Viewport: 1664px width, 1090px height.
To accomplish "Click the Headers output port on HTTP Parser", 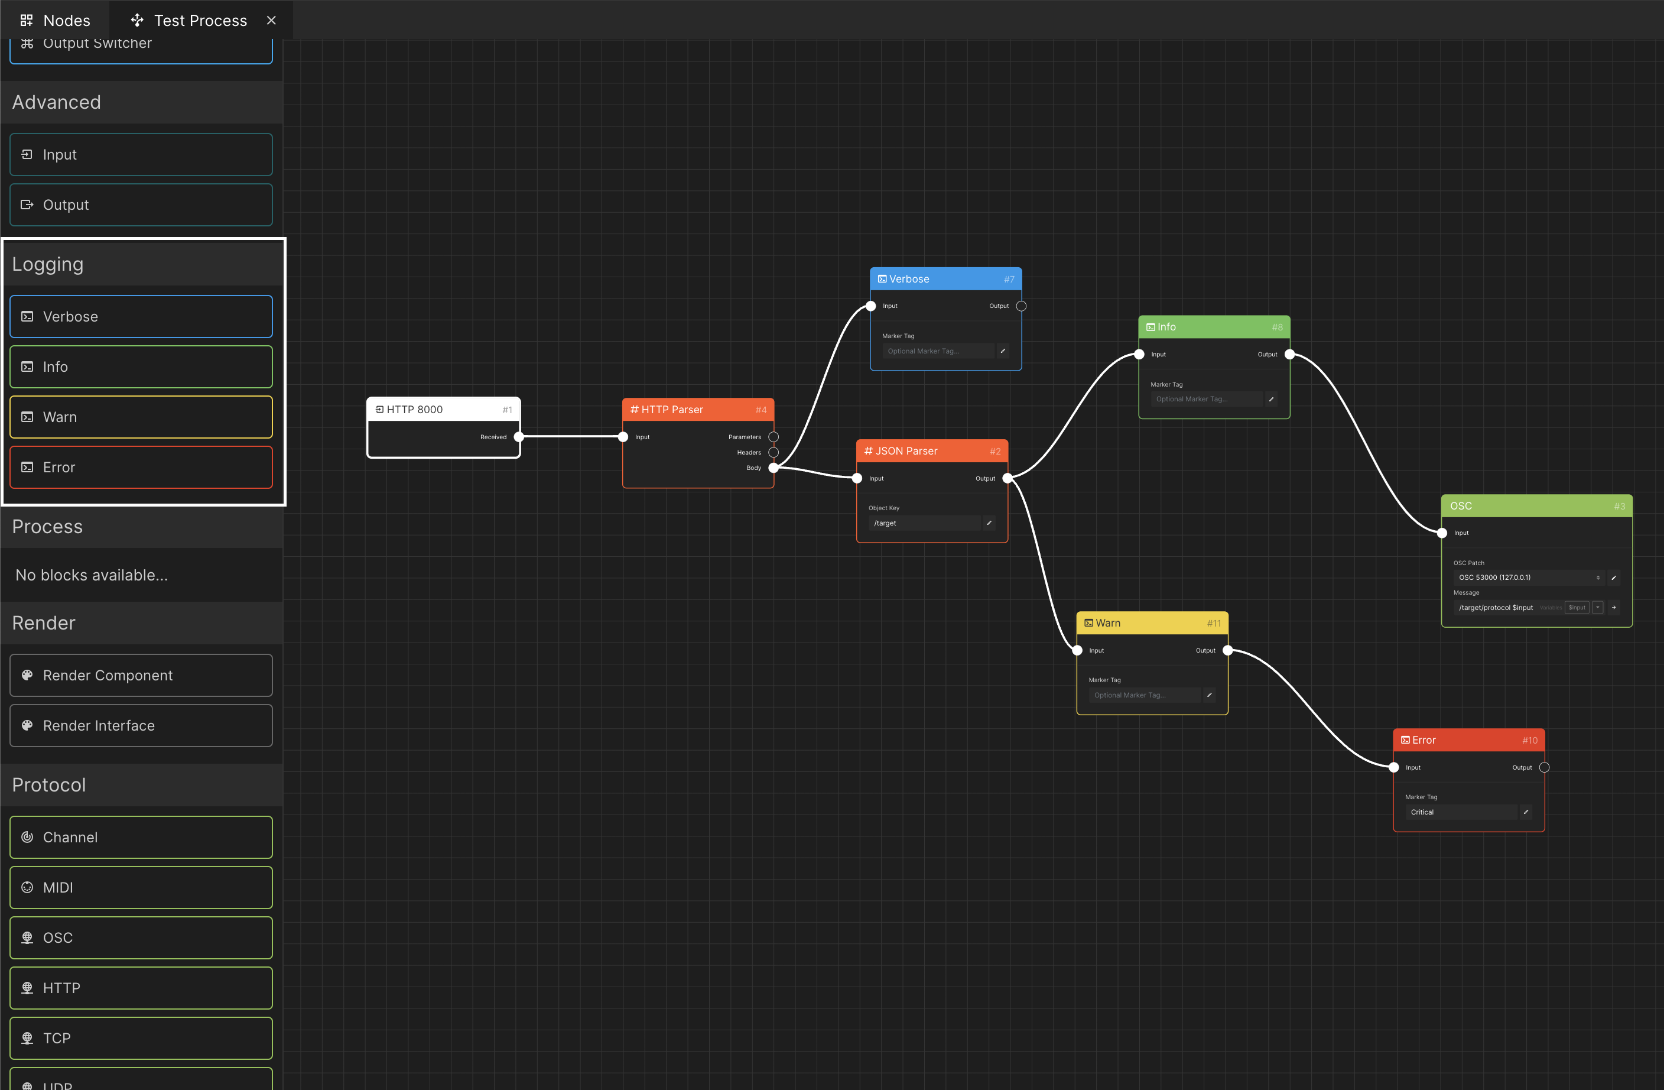I will tap(773, 452).
